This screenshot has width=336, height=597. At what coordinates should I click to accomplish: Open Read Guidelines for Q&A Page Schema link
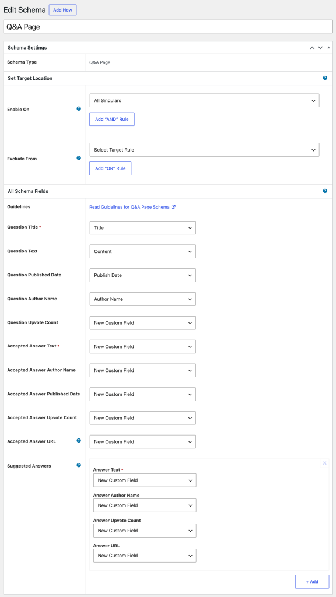(132, 207)
